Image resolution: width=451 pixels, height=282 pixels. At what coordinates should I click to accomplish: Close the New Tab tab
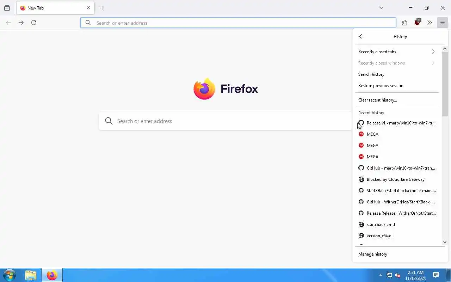point(88,8)
